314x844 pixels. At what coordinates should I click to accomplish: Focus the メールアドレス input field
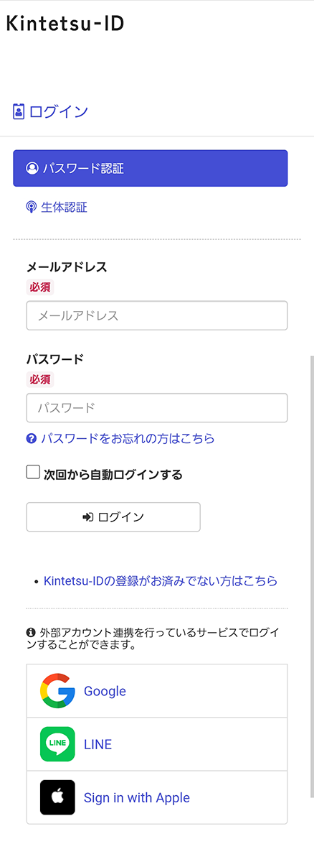point(157,315)
